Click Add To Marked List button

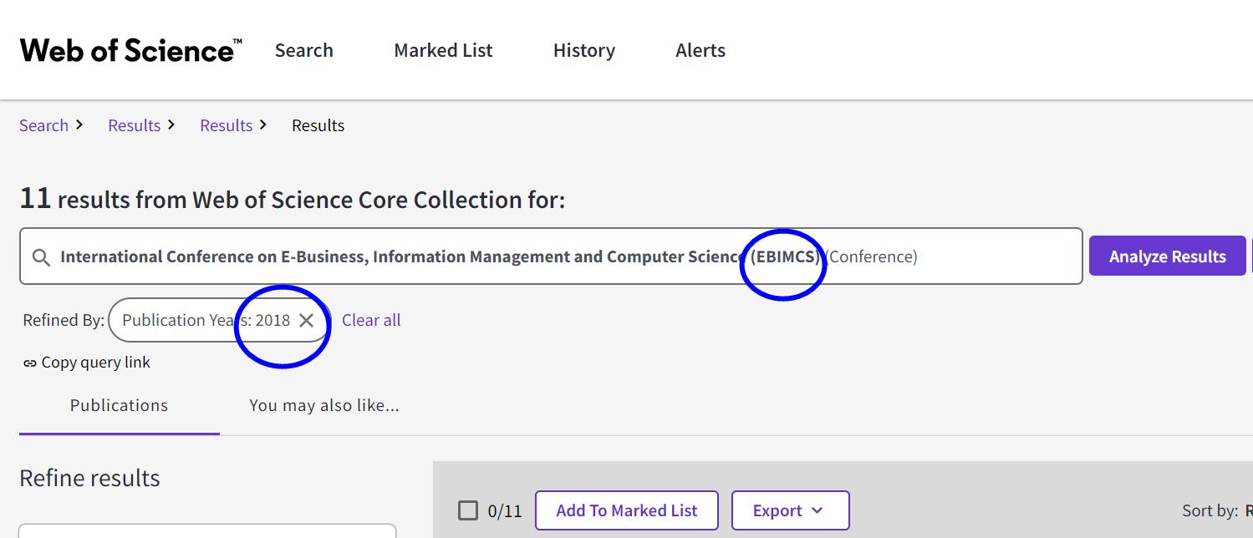pos(627,510)
